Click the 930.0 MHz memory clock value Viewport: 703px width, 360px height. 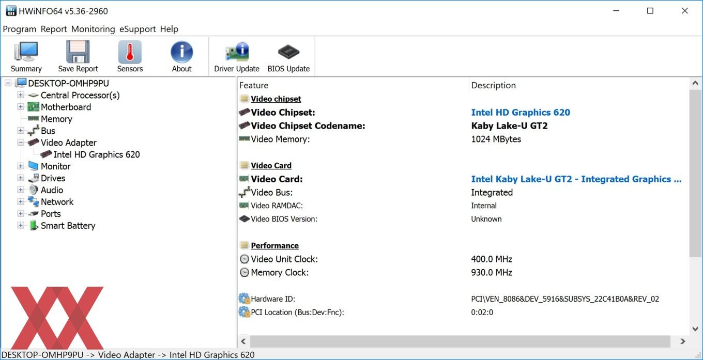(x=492, y=273)
